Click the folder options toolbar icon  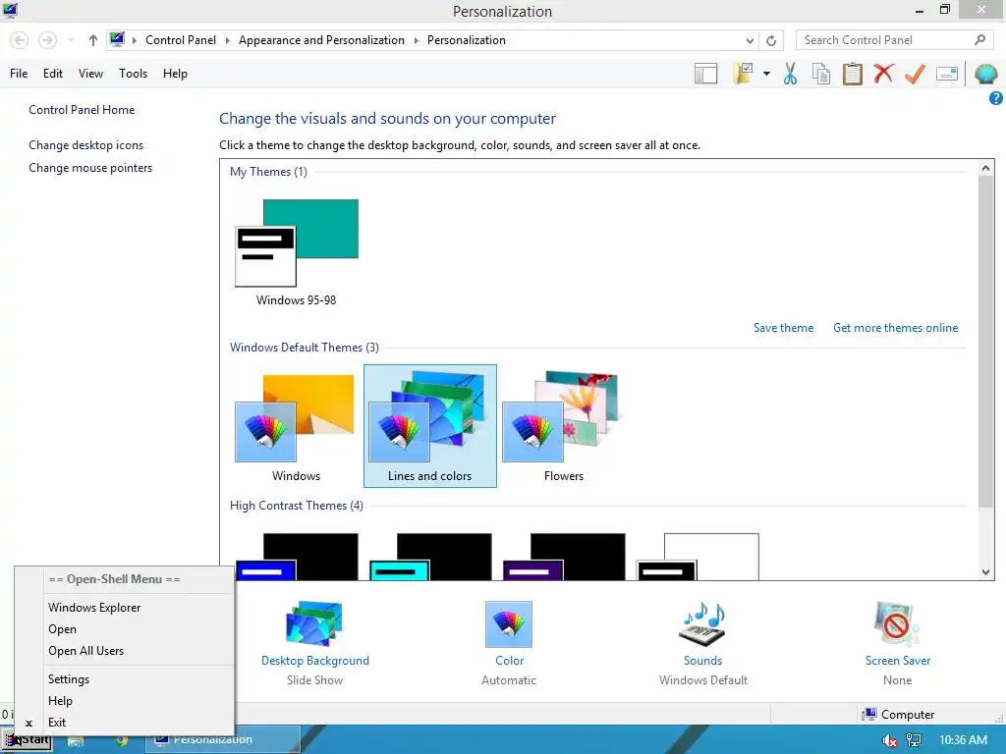point(743,74)
